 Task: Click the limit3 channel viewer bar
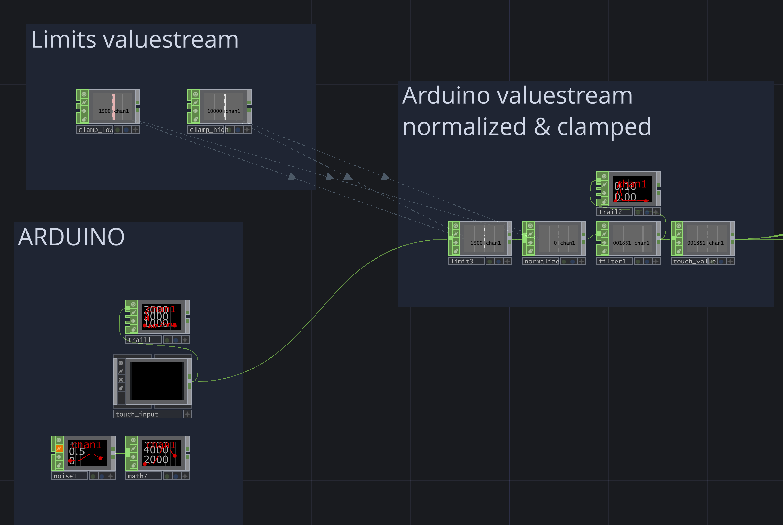pos(484,239)
